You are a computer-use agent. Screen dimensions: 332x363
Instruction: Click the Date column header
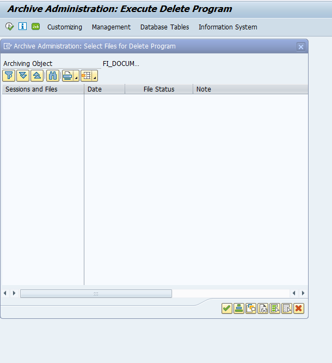click(104, 89)
